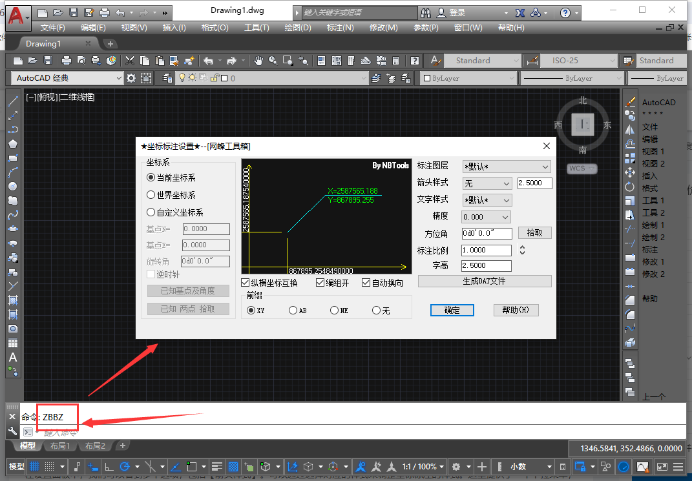
Task: Click the Plot printer icon
Action: pyautogui.click(x=67, y=61)
